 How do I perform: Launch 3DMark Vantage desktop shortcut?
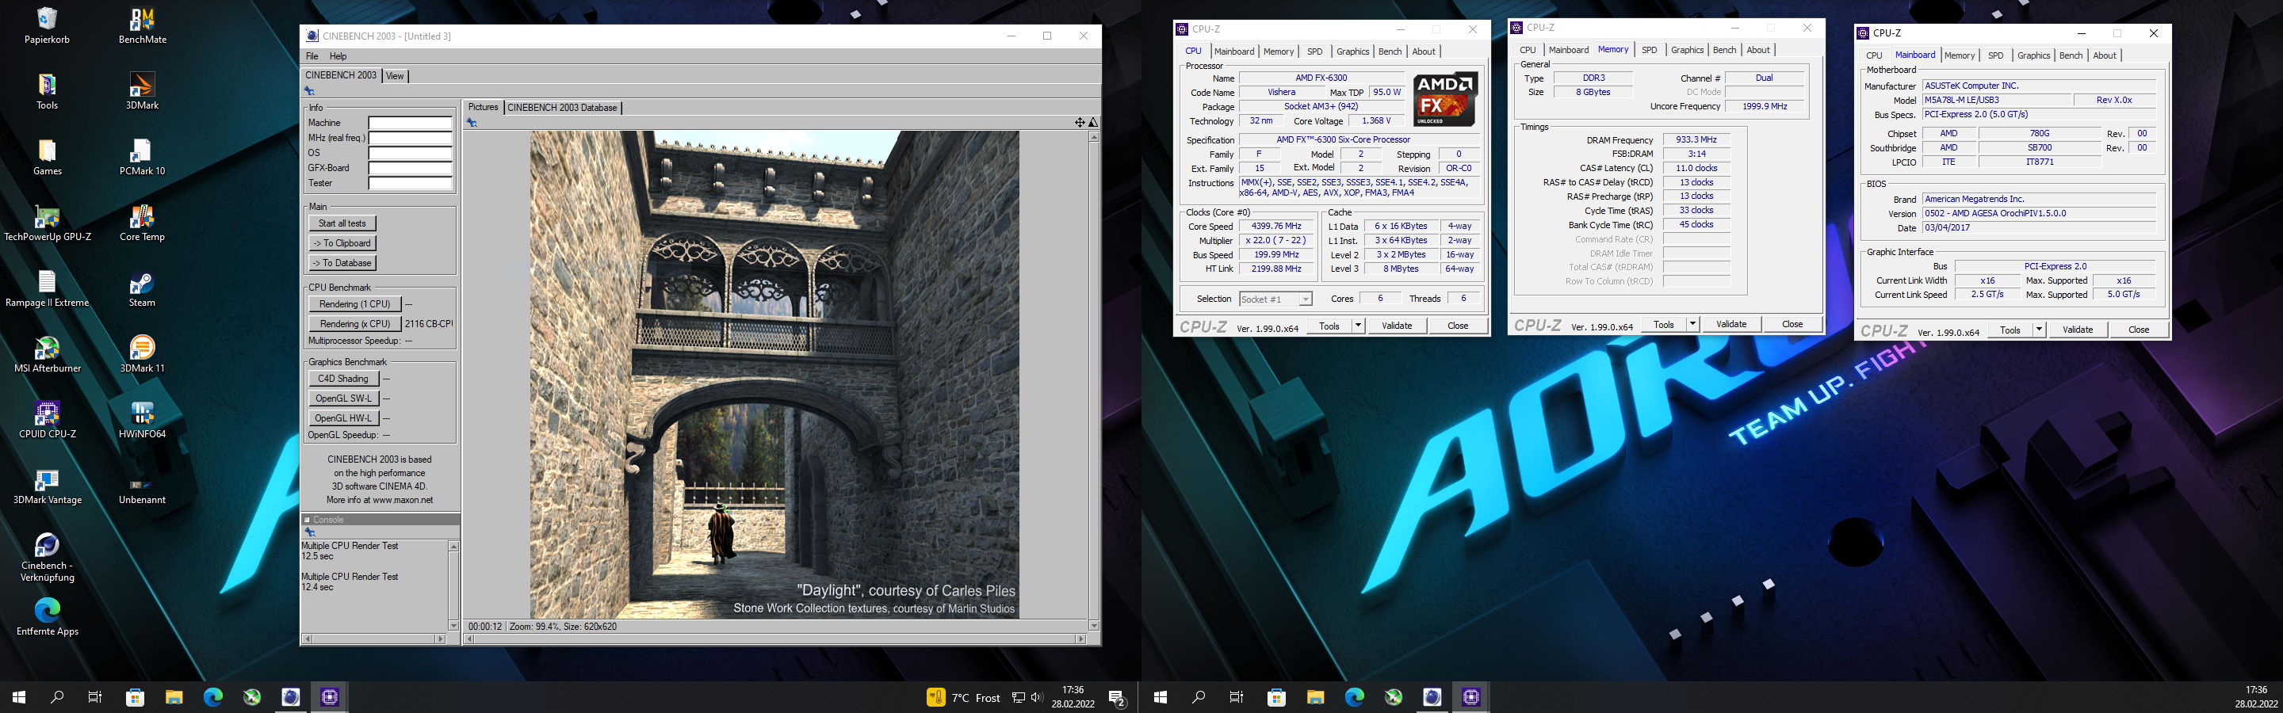coord(47,486)
